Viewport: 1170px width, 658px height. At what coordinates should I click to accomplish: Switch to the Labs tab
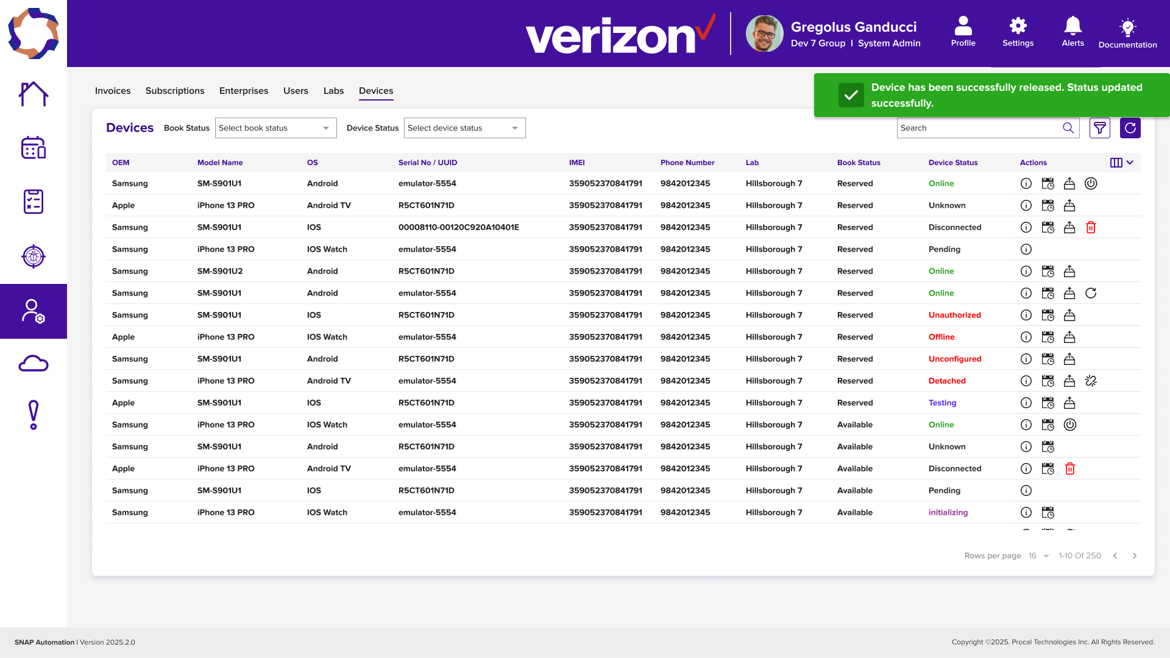(x=333, y=91)
